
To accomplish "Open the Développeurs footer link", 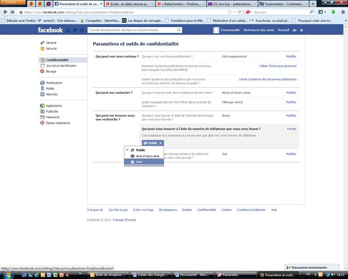I will tap(168, 210).
